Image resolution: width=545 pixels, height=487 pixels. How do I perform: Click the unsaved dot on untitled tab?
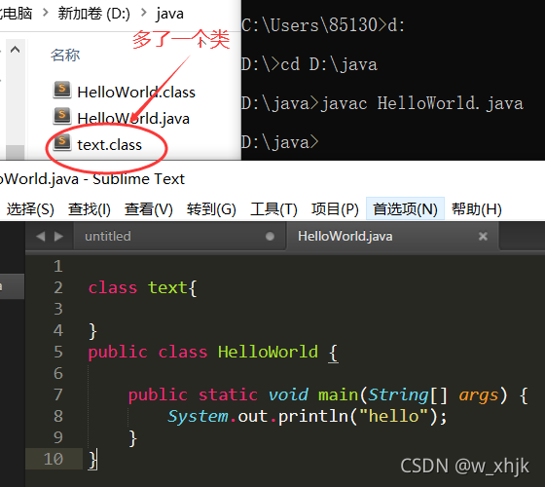pos(270,237)
